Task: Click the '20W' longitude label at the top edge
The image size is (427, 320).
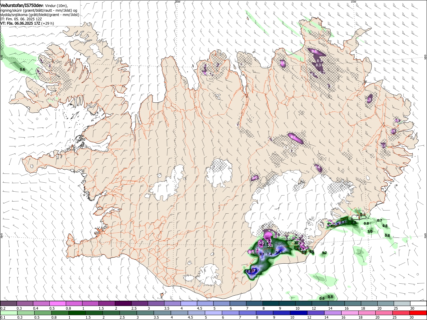Action: [177, 2]
